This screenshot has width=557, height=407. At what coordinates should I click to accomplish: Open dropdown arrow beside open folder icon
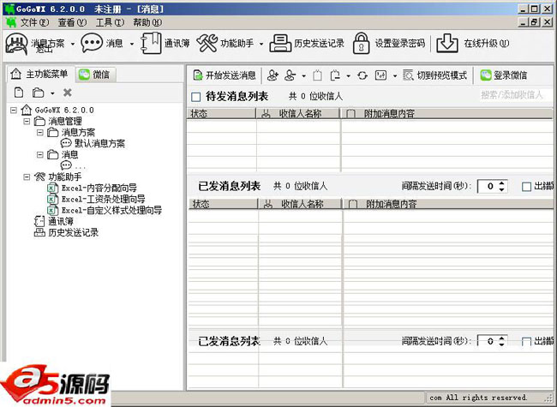52,93
